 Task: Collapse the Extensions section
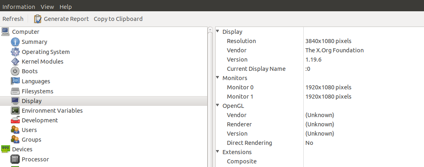(x=218, y=152)
